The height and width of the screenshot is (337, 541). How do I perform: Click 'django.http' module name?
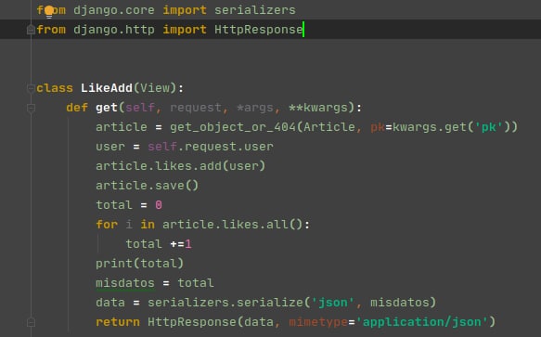coord(114,30)
